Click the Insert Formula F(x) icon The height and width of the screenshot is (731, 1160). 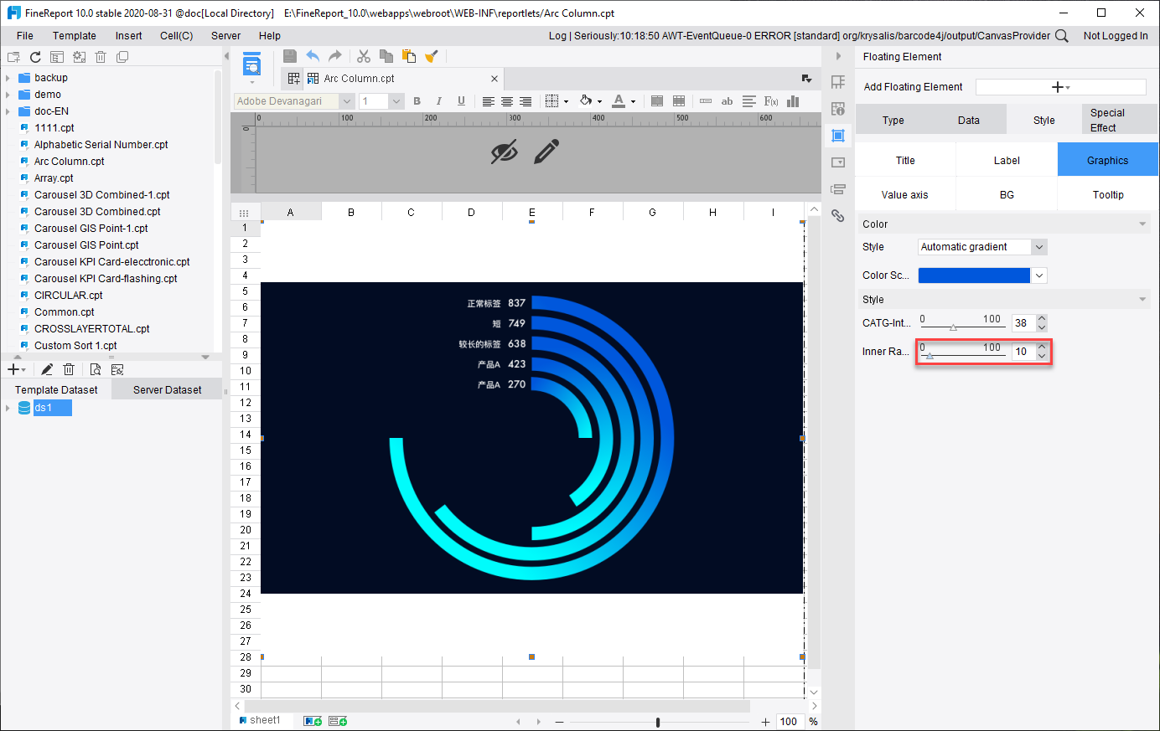pos(771,101)
